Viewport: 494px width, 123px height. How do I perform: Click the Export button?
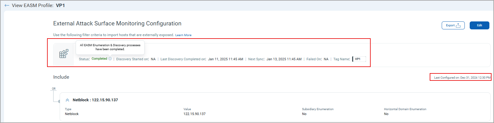(x=453, y=25)
